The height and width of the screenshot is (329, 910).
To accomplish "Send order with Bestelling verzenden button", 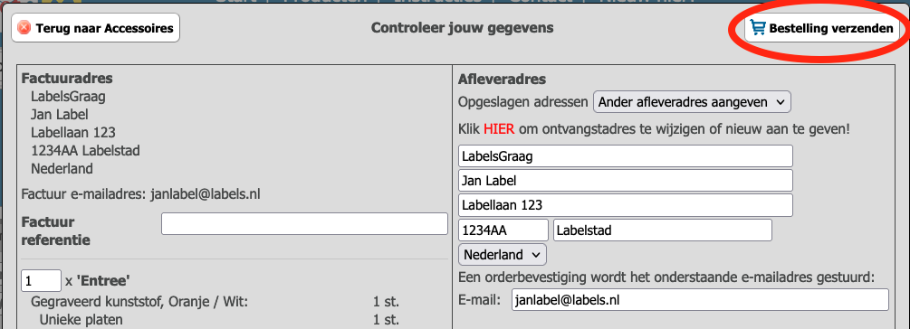I will [822, 28].
